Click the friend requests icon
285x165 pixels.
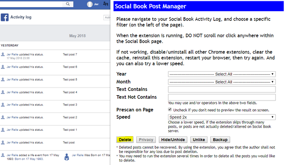pyautogui.click(x=106, y=4)
